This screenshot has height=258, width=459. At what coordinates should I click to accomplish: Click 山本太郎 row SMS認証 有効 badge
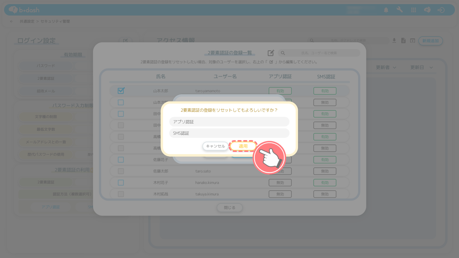(325, 91)
